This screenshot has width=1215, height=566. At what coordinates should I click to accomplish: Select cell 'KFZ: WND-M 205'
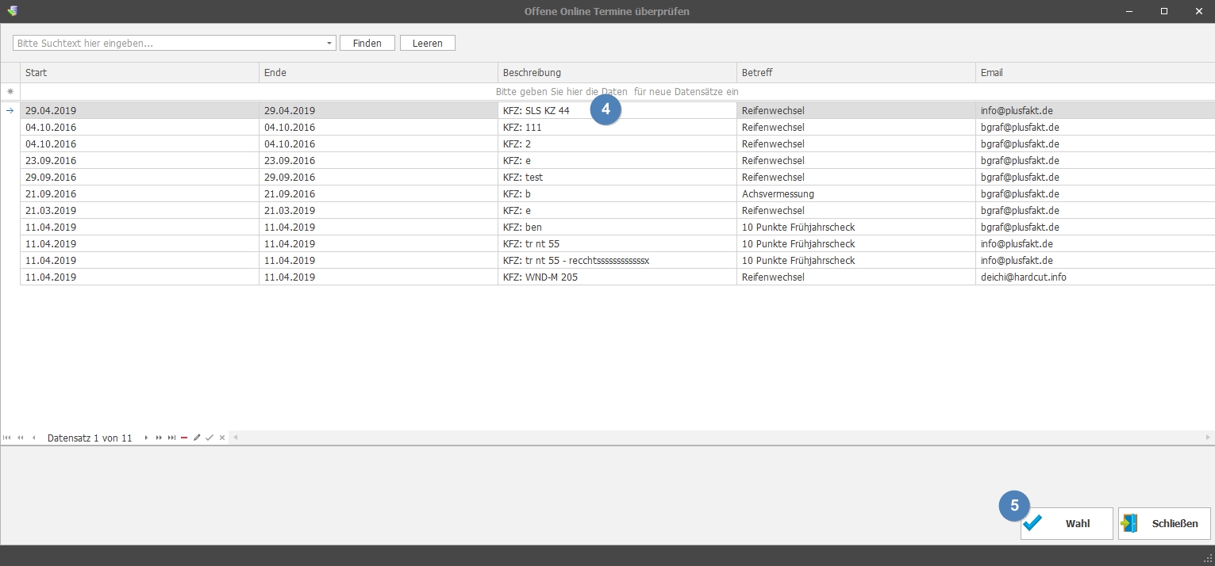coord(617,277)
